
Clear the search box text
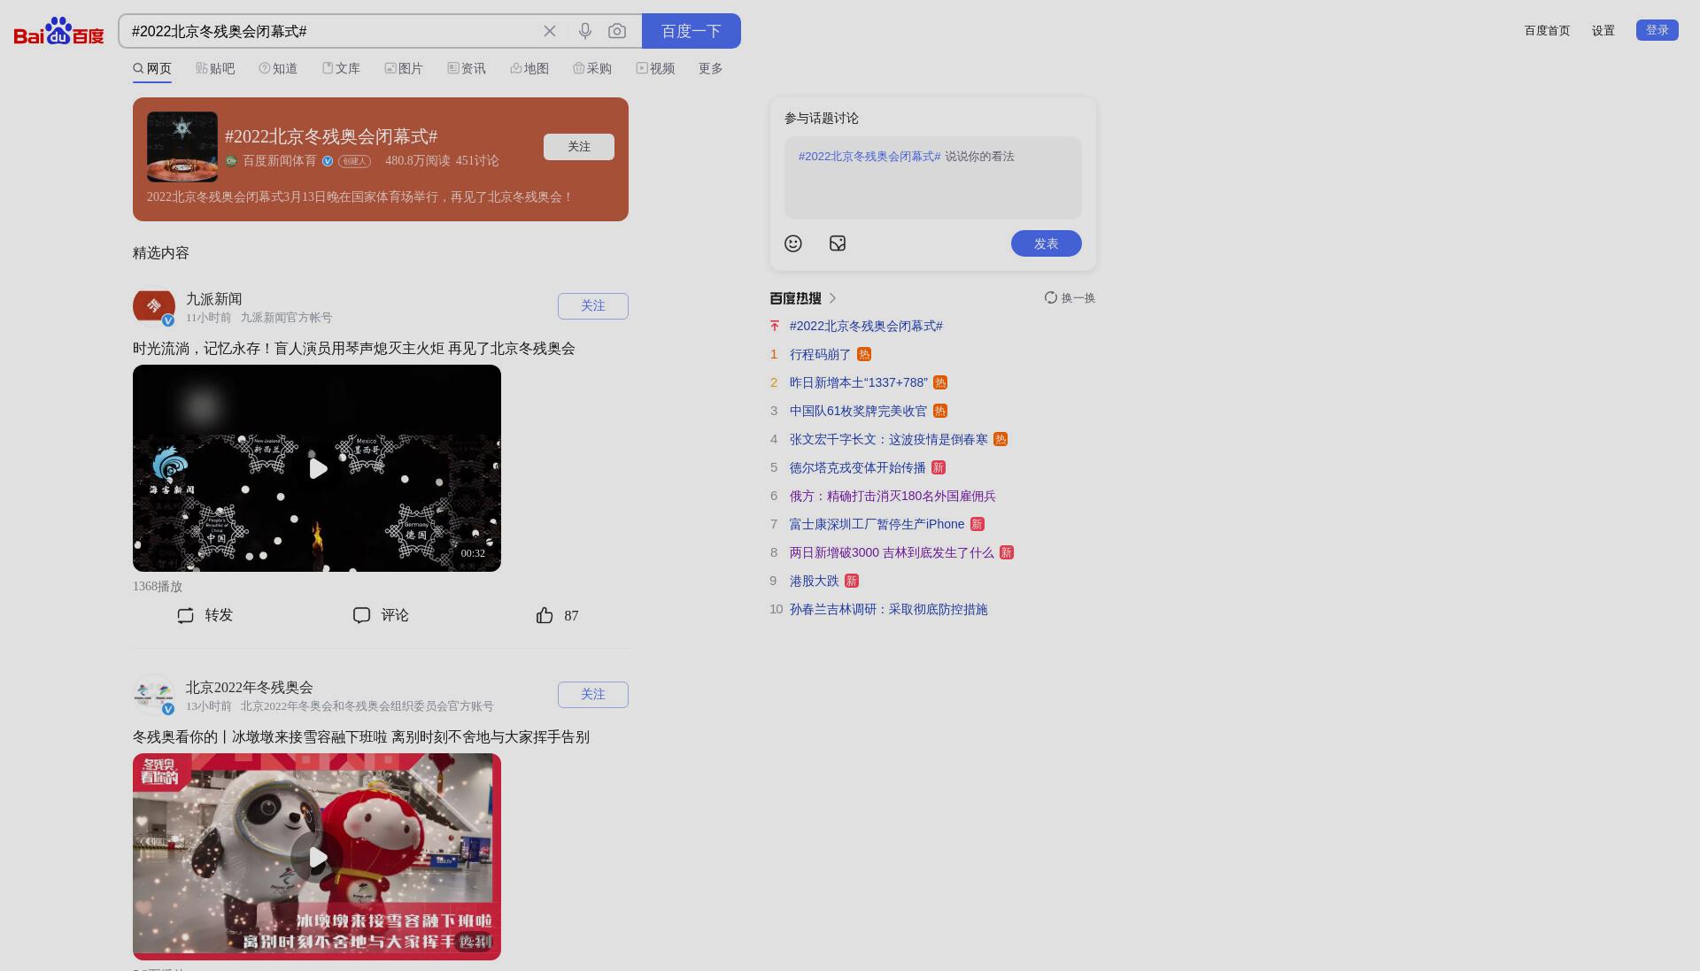pyautogui.click(x=550, y=31)
